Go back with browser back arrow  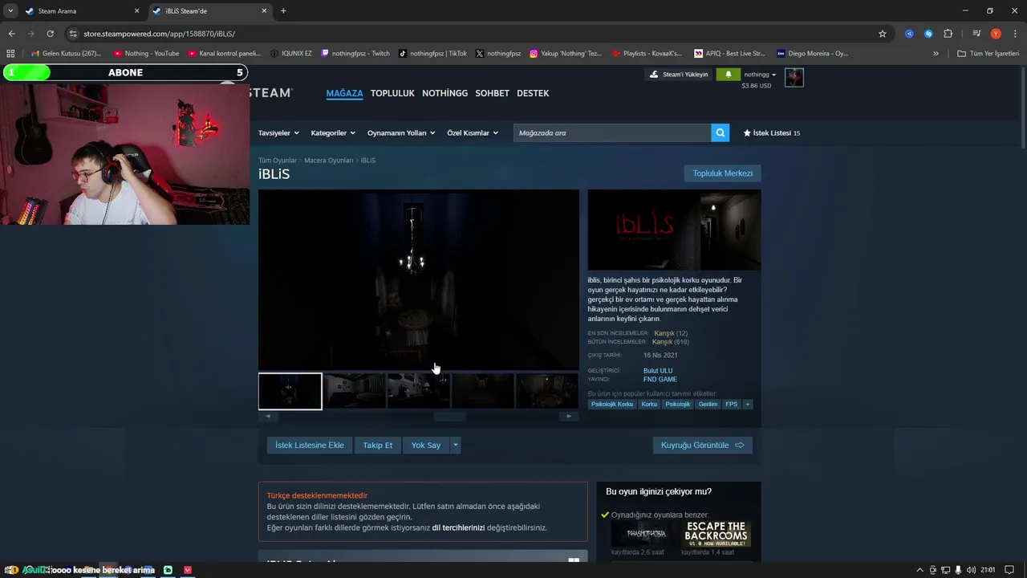[x=11, y=34]
